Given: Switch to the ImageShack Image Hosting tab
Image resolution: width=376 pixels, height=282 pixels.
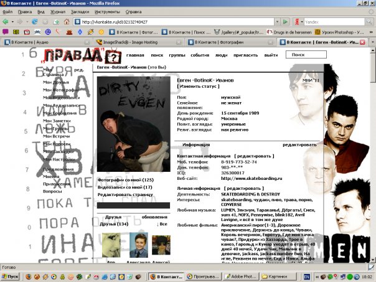Looking at the screenshot, I should (138, 42).
